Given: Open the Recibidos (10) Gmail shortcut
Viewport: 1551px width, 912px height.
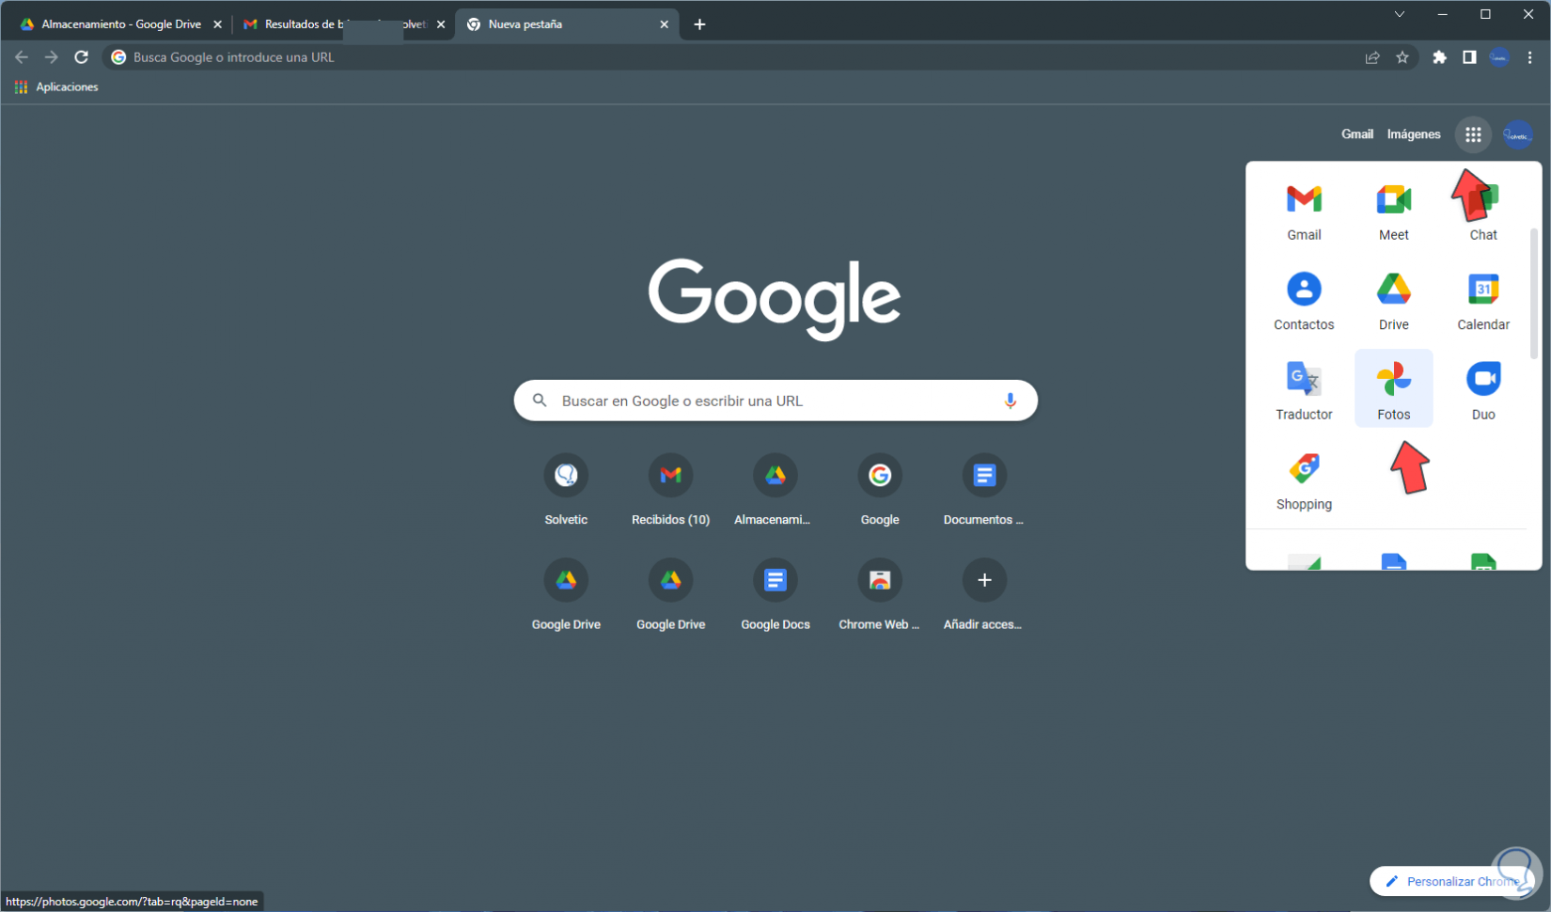Looking at the screenshot, I should [670, 491].
